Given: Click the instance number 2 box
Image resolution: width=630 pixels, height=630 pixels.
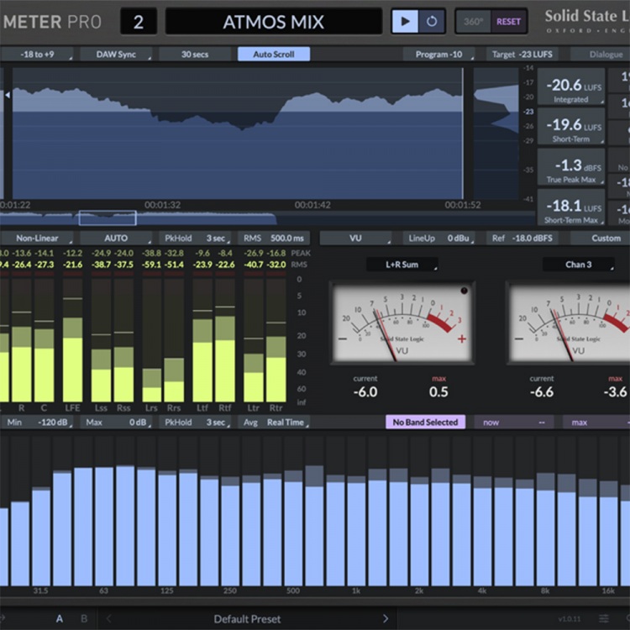Looking at the screenshot, I should click(x=139, y=22).
